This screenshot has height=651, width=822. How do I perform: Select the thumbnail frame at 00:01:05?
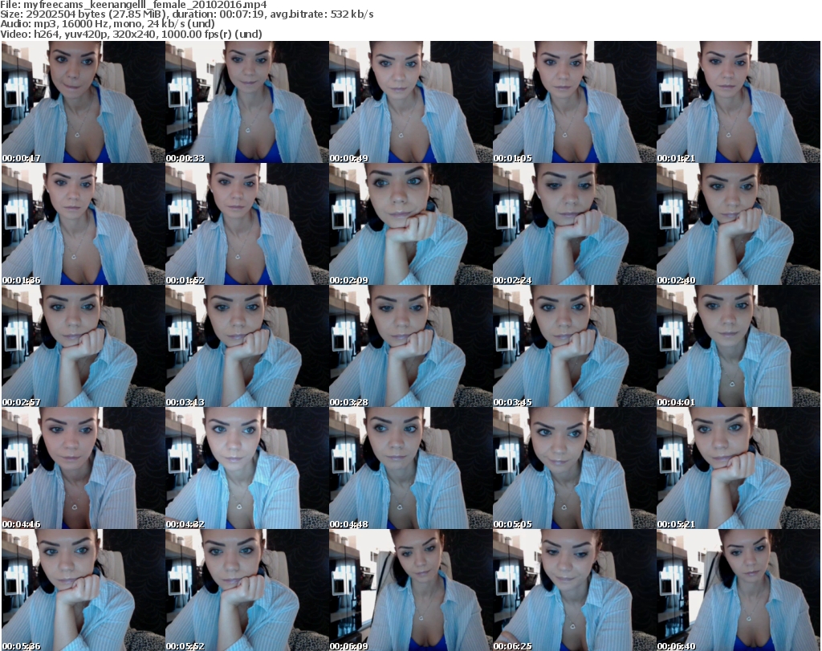click(575, 102)
